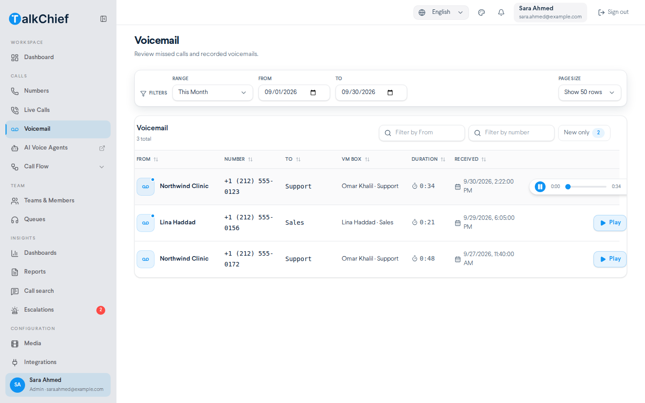
Task: Open the notifications bell
Action: [x=501, y=13]
